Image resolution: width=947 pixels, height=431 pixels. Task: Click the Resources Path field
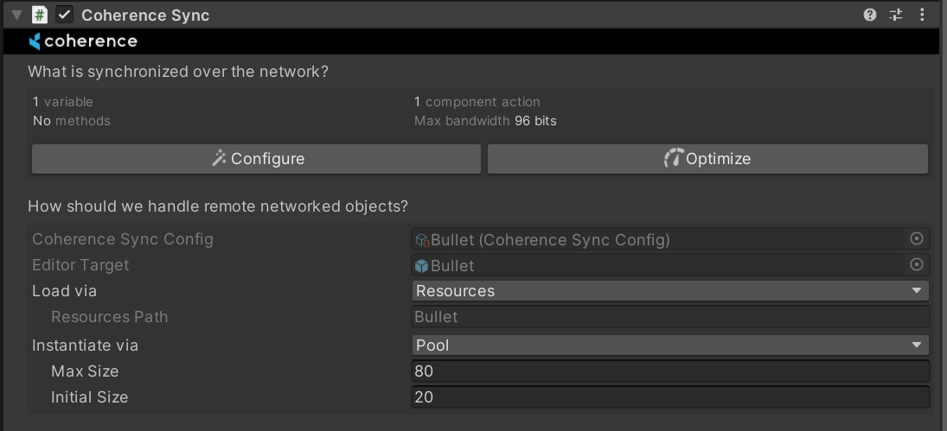(670, 317)
